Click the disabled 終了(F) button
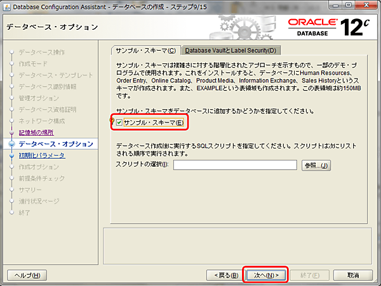 [x=310, y=275]
